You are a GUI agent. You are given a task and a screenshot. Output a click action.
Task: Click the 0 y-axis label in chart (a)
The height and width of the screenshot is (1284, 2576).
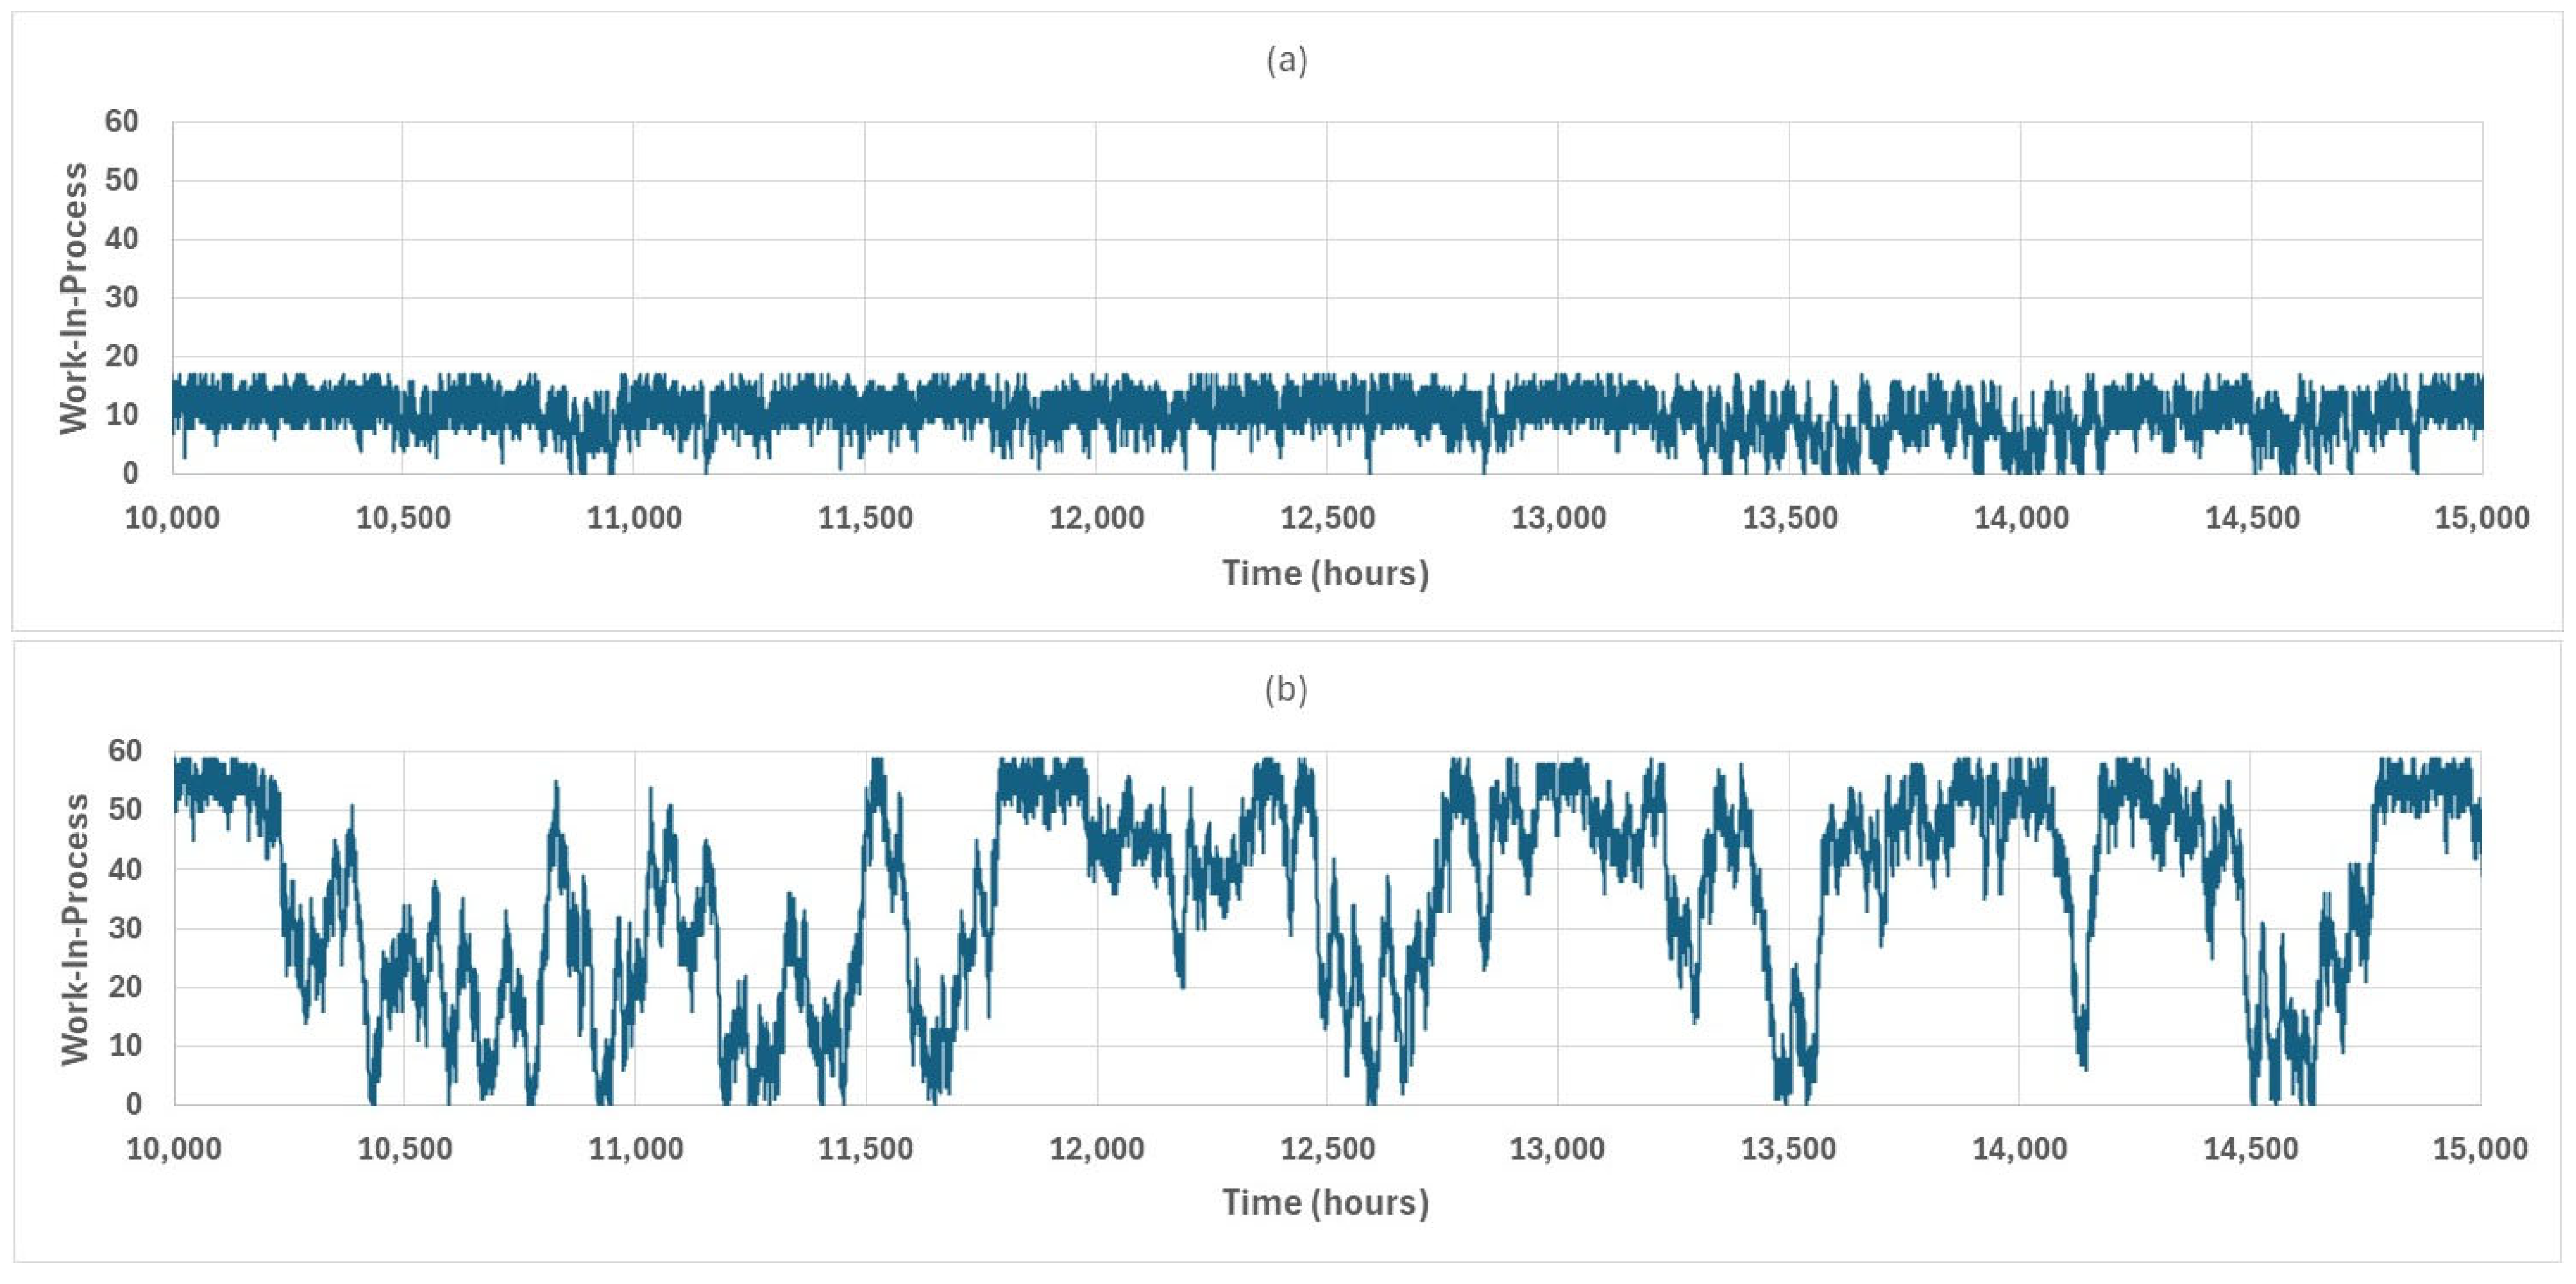[130, 473]
